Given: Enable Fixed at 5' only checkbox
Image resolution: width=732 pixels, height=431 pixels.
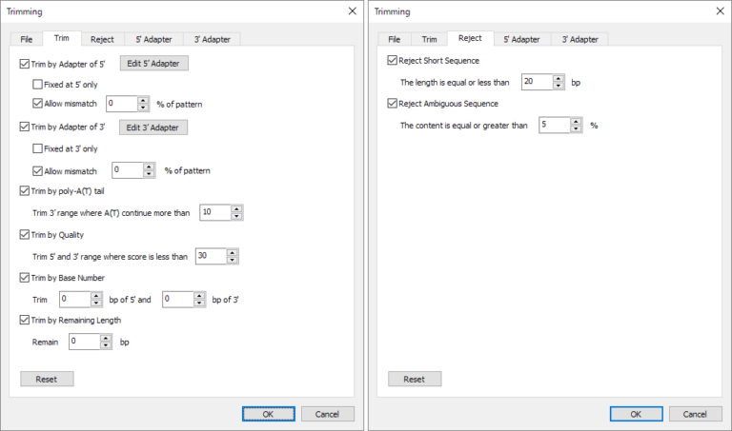Looking at the screenshot, I should [37, 85].
